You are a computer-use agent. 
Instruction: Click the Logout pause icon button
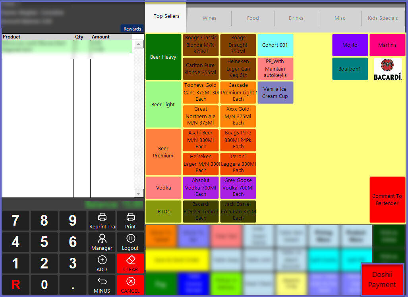click(x=130, y=242)
